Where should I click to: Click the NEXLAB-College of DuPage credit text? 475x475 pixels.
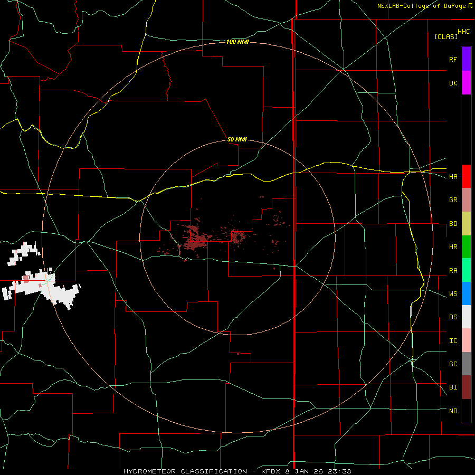[423, 6]
